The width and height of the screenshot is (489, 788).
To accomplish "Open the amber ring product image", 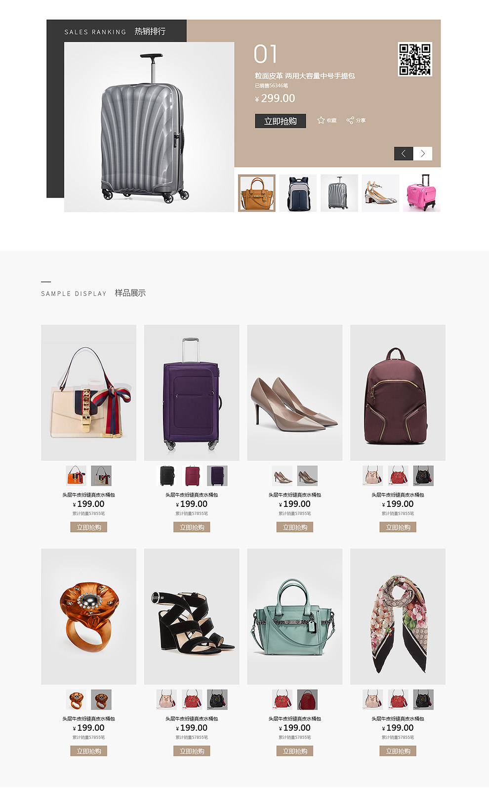I will pyautogui.click(x=89, y=617).
